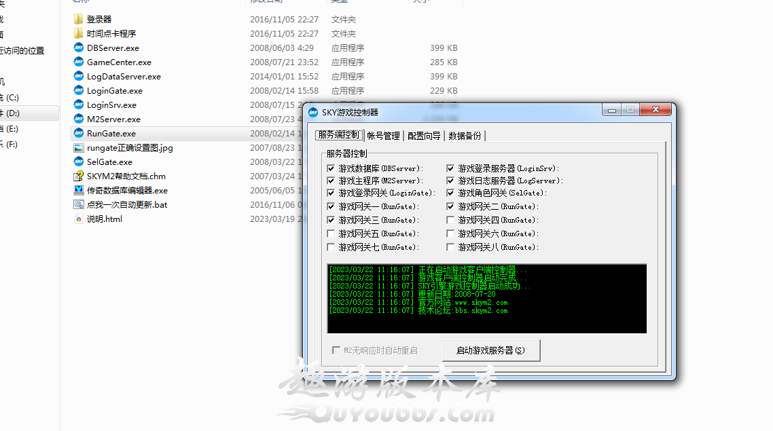Image resolution: width=773 pixels, height=431 pixels.
Task: Select the LoginSrv.exe file icon
Action: pyautogui.click(x=78, y=105)
